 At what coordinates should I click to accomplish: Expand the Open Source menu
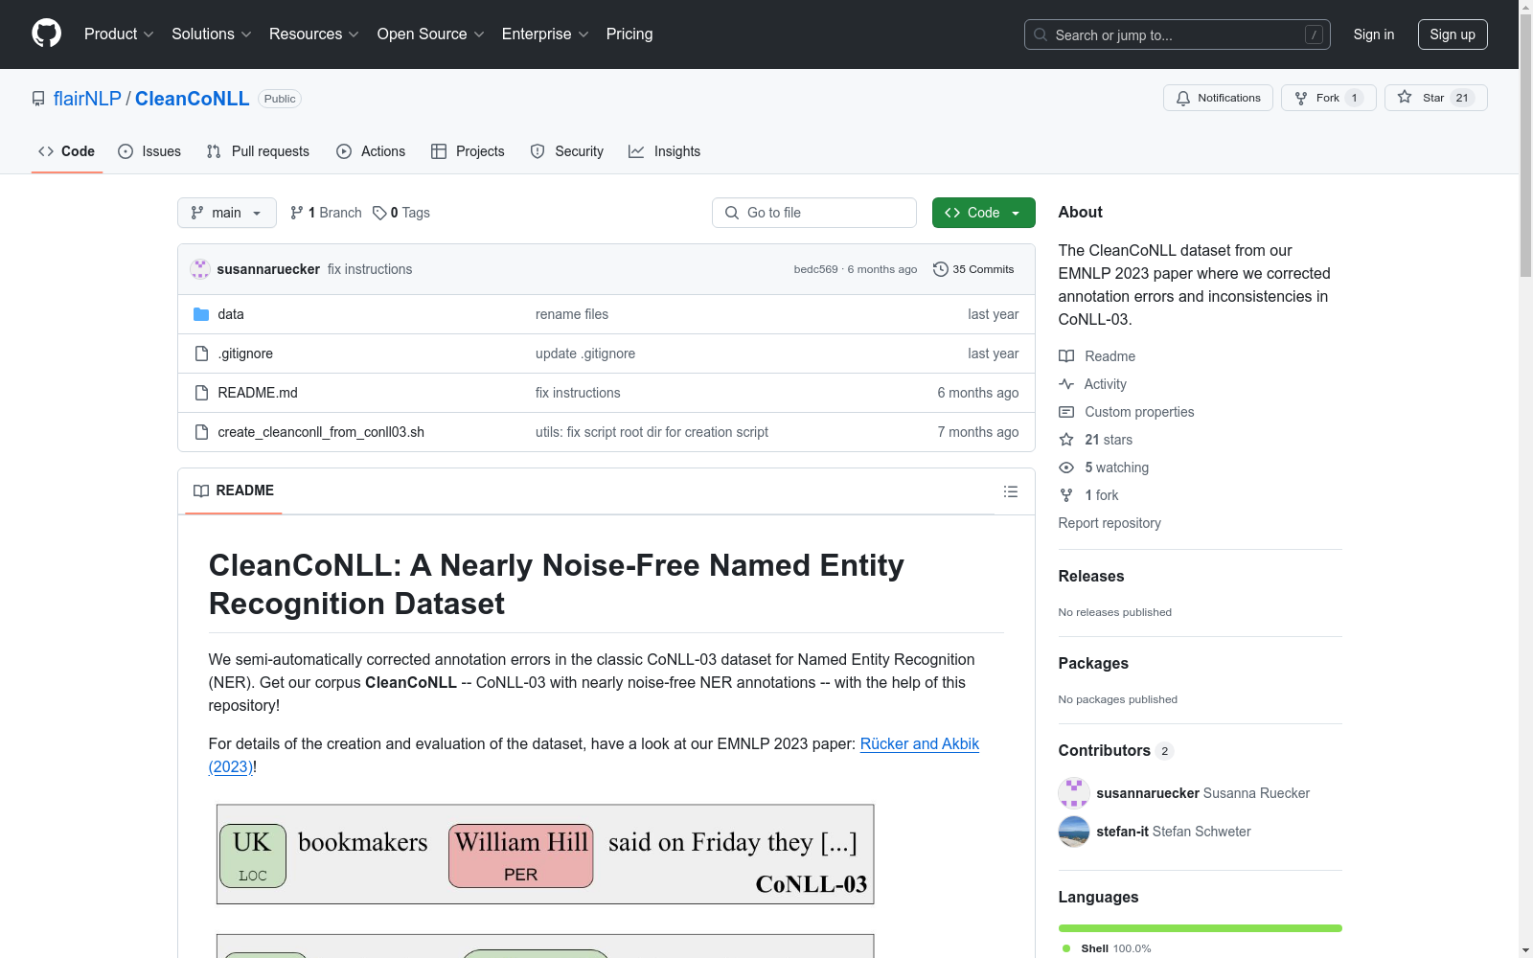tap(431, 34)
